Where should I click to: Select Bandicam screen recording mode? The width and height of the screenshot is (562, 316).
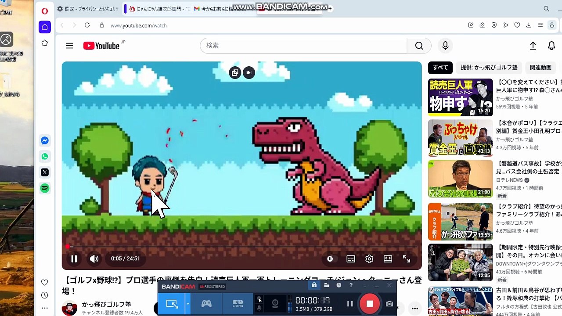[172, 304]
